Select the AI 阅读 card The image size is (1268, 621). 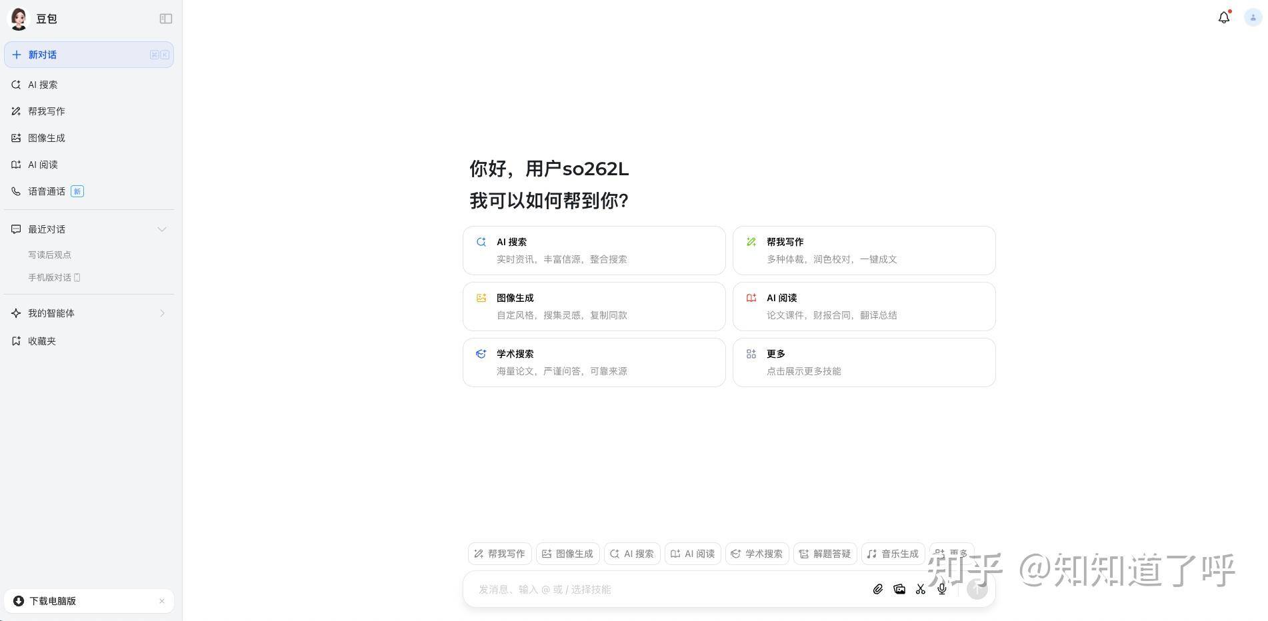coord(864,307)
